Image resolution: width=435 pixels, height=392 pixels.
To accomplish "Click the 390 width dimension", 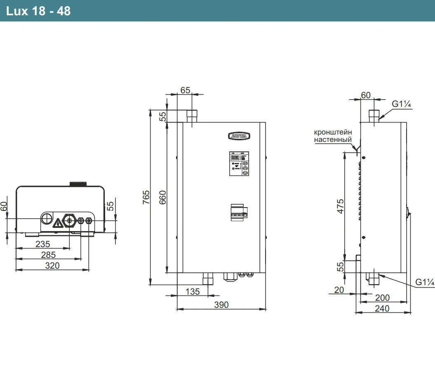I will pos(221,305).
